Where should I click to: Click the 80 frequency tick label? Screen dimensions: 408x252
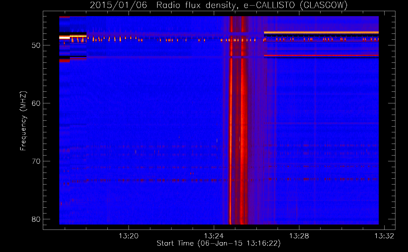pyautogui.click(x=36, y=219)
